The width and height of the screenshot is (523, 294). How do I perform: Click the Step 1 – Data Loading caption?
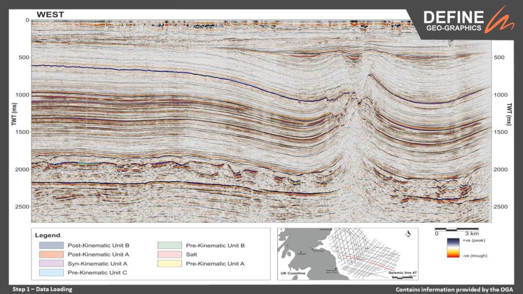[x=42, y=289]
